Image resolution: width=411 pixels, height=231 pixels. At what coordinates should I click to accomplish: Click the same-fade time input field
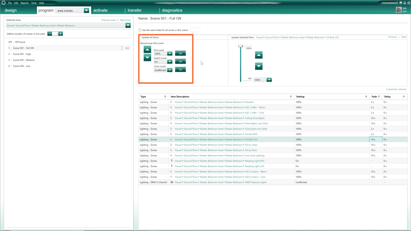coord(195,30)
